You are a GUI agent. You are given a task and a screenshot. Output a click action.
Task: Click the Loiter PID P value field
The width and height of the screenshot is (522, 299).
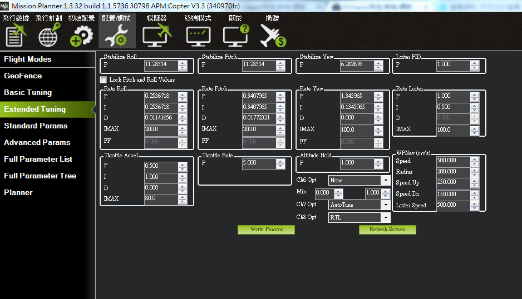pyautogui.click(x=454, y=65)
